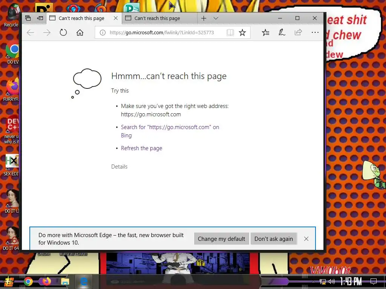The image size is (386, 289).
Task: Open Reading view book icon
Action: 230,32
